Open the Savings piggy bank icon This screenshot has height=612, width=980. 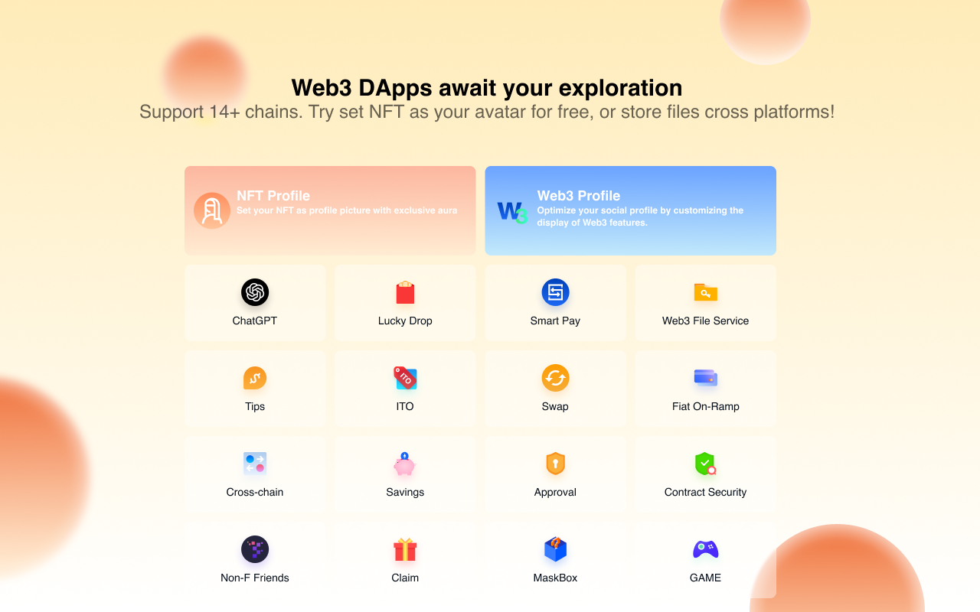[x=404, y=464]
